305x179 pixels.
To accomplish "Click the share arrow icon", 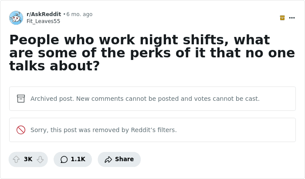I will coord(108,159).
